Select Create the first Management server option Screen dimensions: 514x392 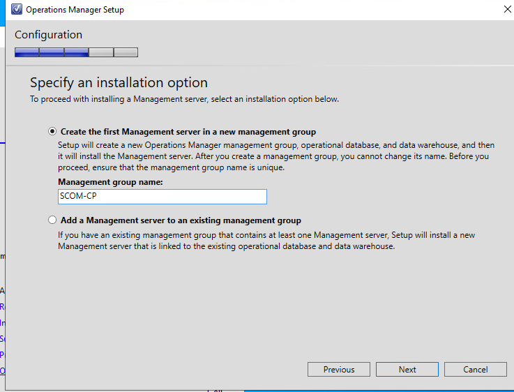(52, 131)
